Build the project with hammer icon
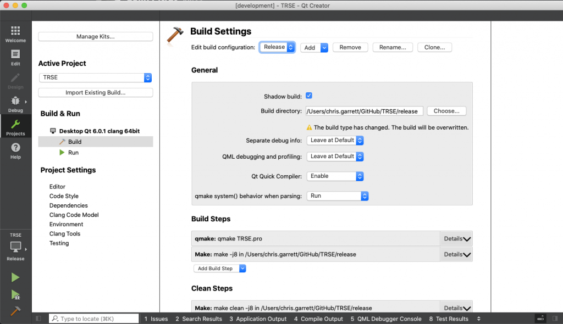Image resolution: width=563 pixels, height=324 pixels. (15, 311)
